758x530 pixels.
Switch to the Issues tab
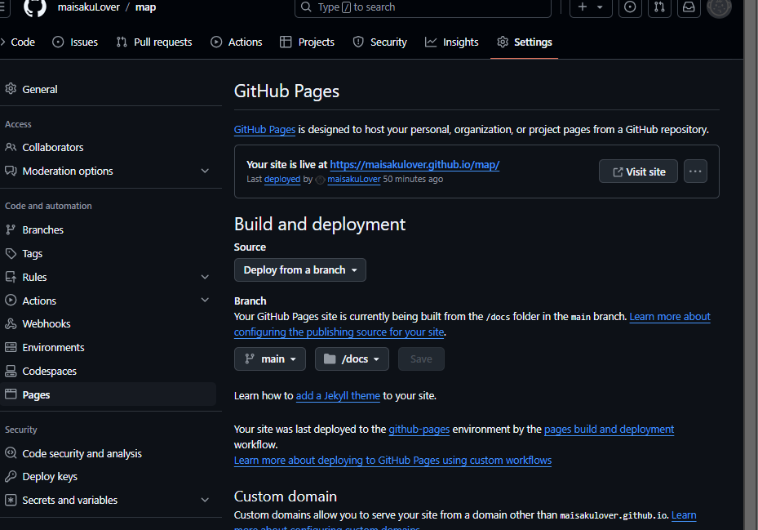coord(75,42)
